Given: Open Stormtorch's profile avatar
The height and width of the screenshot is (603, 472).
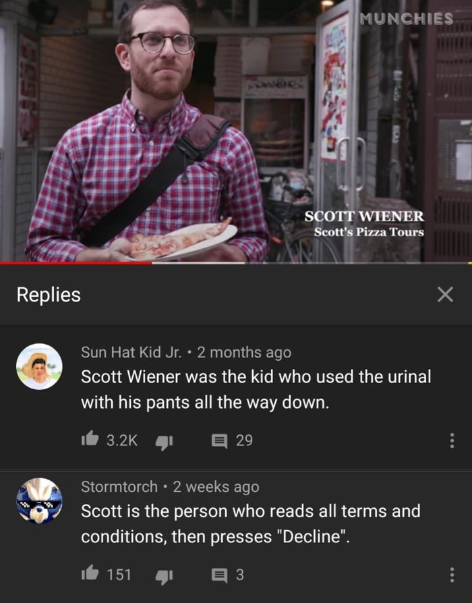Looking at the screenshot, I should [x=39, y=500].
